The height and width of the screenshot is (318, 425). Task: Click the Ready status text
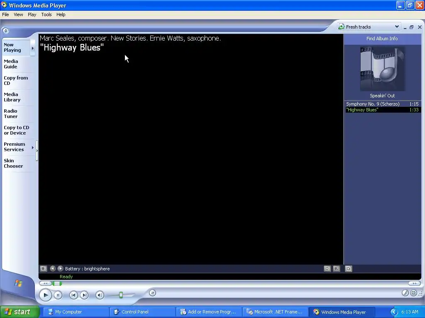66,277
